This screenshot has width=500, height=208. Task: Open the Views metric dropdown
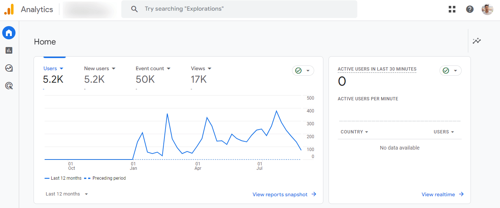201,68
